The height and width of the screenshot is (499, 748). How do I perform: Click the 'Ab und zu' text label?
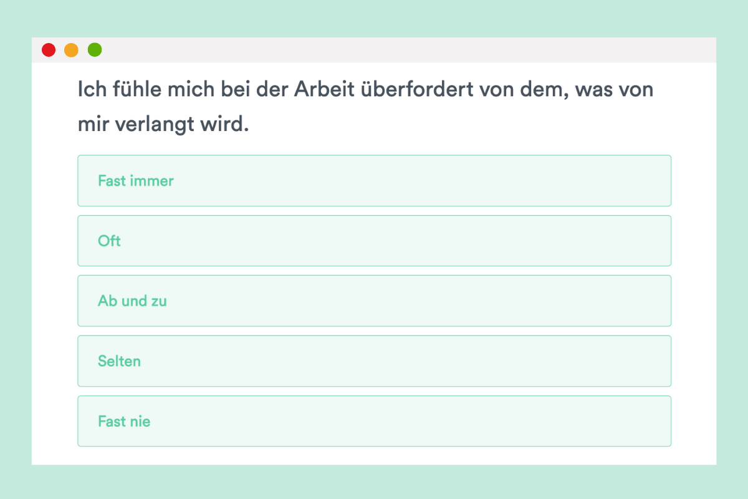click(x=132, y=301)
